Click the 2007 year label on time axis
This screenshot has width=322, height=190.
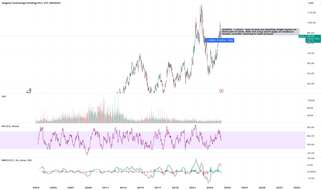(x=71, y=188)
